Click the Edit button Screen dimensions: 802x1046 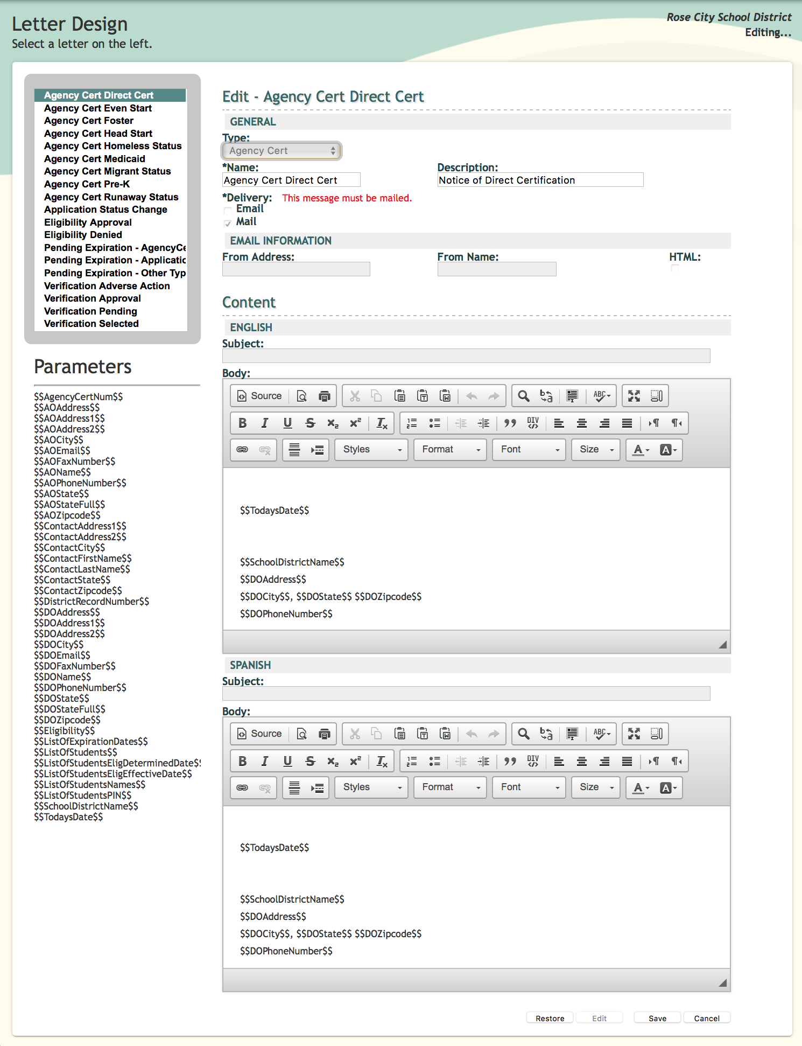tap(599, 1018)
